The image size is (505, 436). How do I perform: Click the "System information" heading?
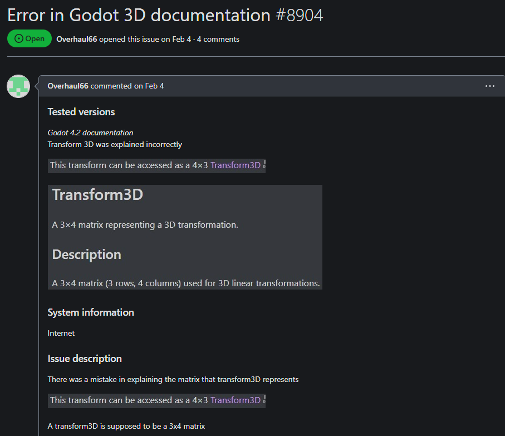[91, 312]
